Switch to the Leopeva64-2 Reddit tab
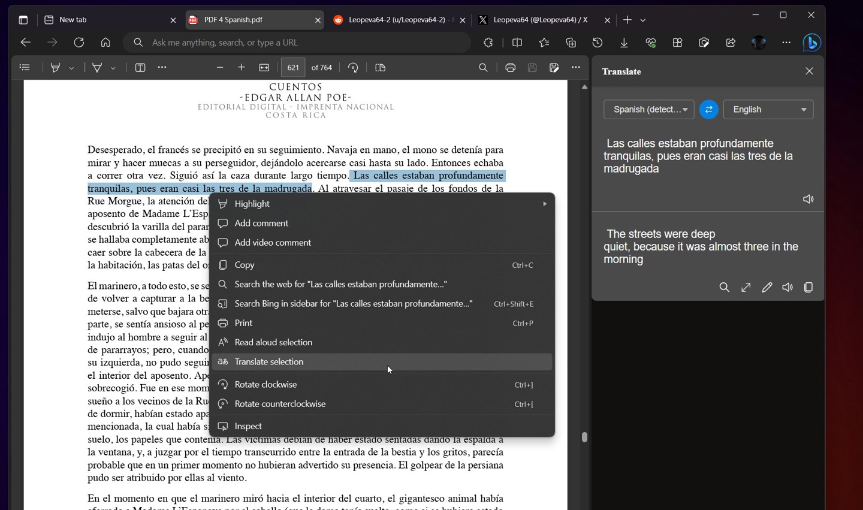Screen dimensions: 863x510 click(x=399, y=20)
